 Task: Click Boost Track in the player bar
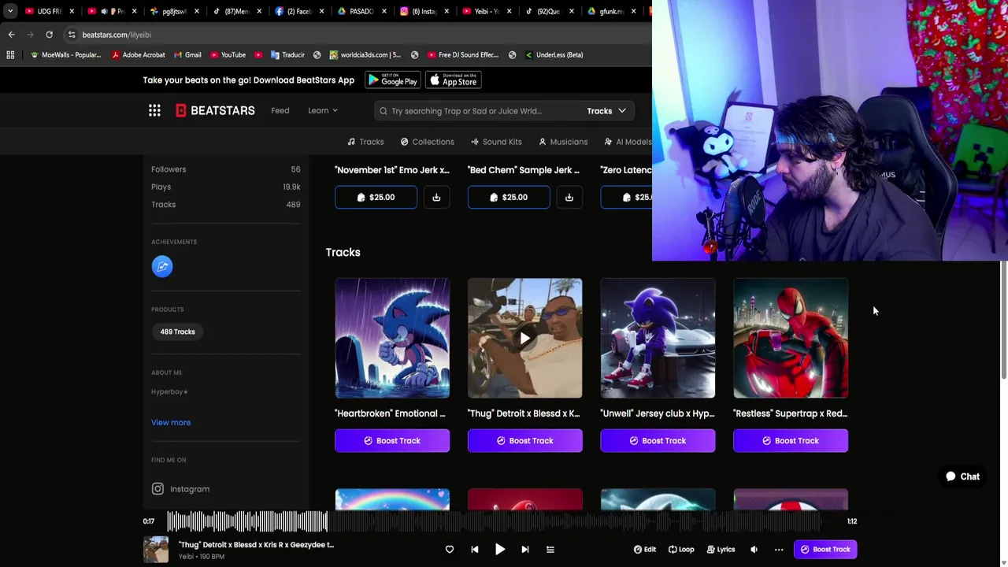coord(825,550)
